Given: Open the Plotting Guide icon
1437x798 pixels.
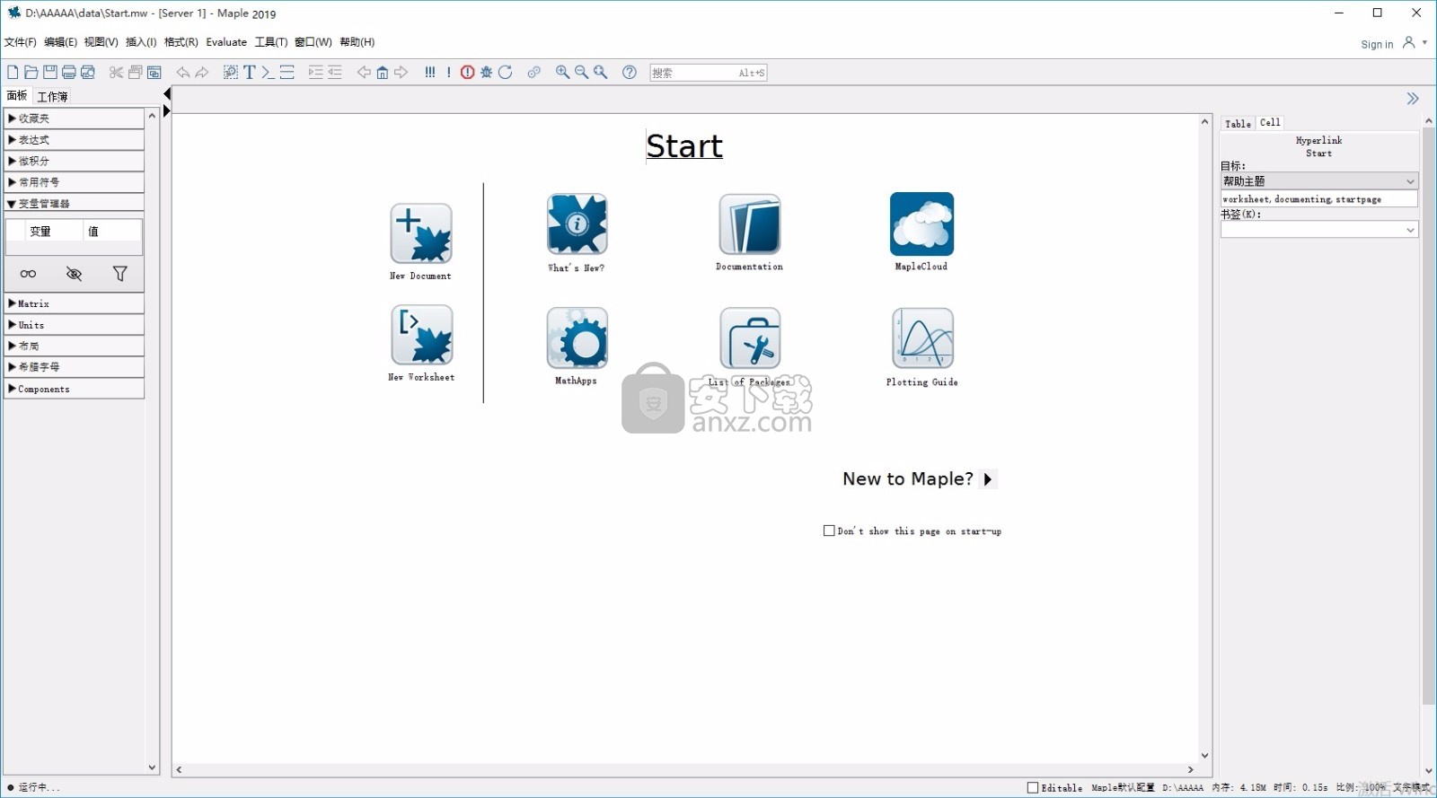Looking at the screenshot, I should [922, 338].
